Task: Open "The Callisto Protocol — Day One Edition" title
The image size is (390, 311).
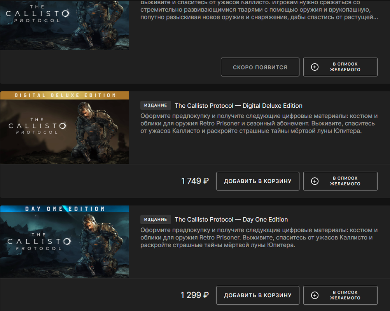Action: click(x=231, y=220)
